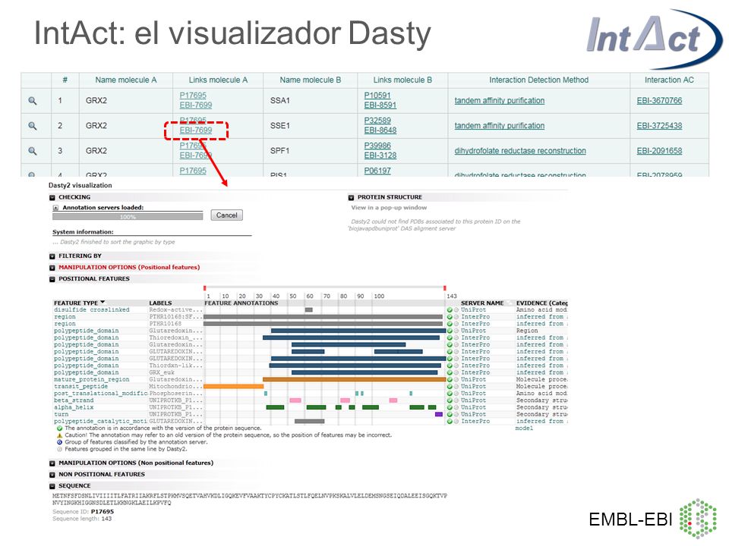Image resolution: width=729 pixels, height=546 pixels.
Task: Collapse the POSITIONAL FEATURES section
Action: point(52,280)
